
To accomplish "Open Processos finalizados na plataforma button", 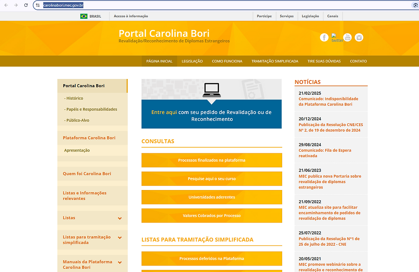I will pyautogui.click(x=212, y=160).
